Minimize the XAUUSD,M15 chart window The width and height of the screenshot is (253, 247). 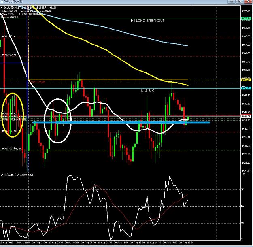pyautogui.click(x=231, y=2)
